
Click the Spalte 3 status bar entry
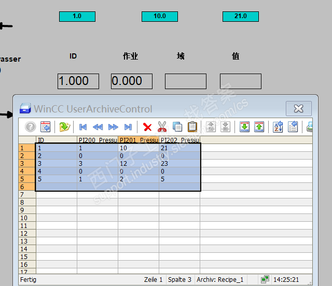[179, 280]
